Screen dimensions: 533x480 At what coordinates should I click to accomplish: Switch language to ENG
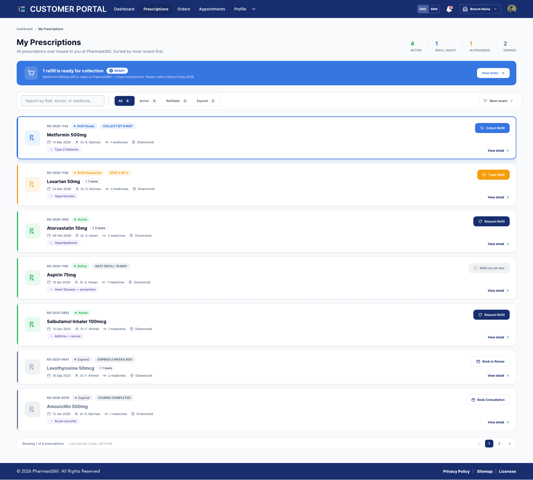(423, 9)
